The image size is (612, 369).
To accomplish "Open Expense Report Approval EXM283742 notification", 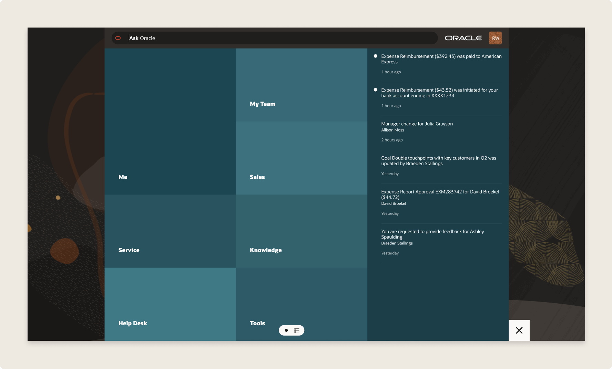I will point(440,194).
